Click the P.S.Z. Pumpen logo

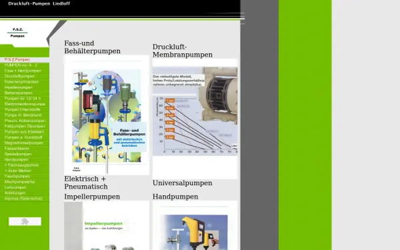tap(17, 33)
